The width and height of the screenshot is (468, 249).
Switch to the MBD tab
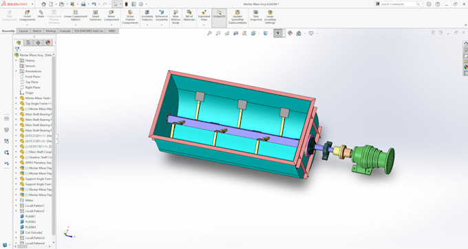[112, 31]
